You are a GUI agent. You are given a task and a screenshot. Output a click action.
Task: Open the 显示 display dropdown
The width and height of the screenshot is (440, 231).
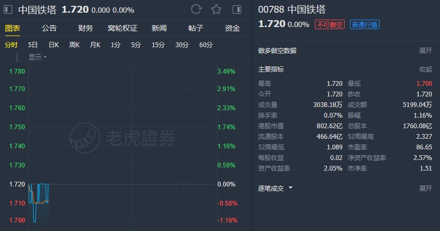coord(38,57)
